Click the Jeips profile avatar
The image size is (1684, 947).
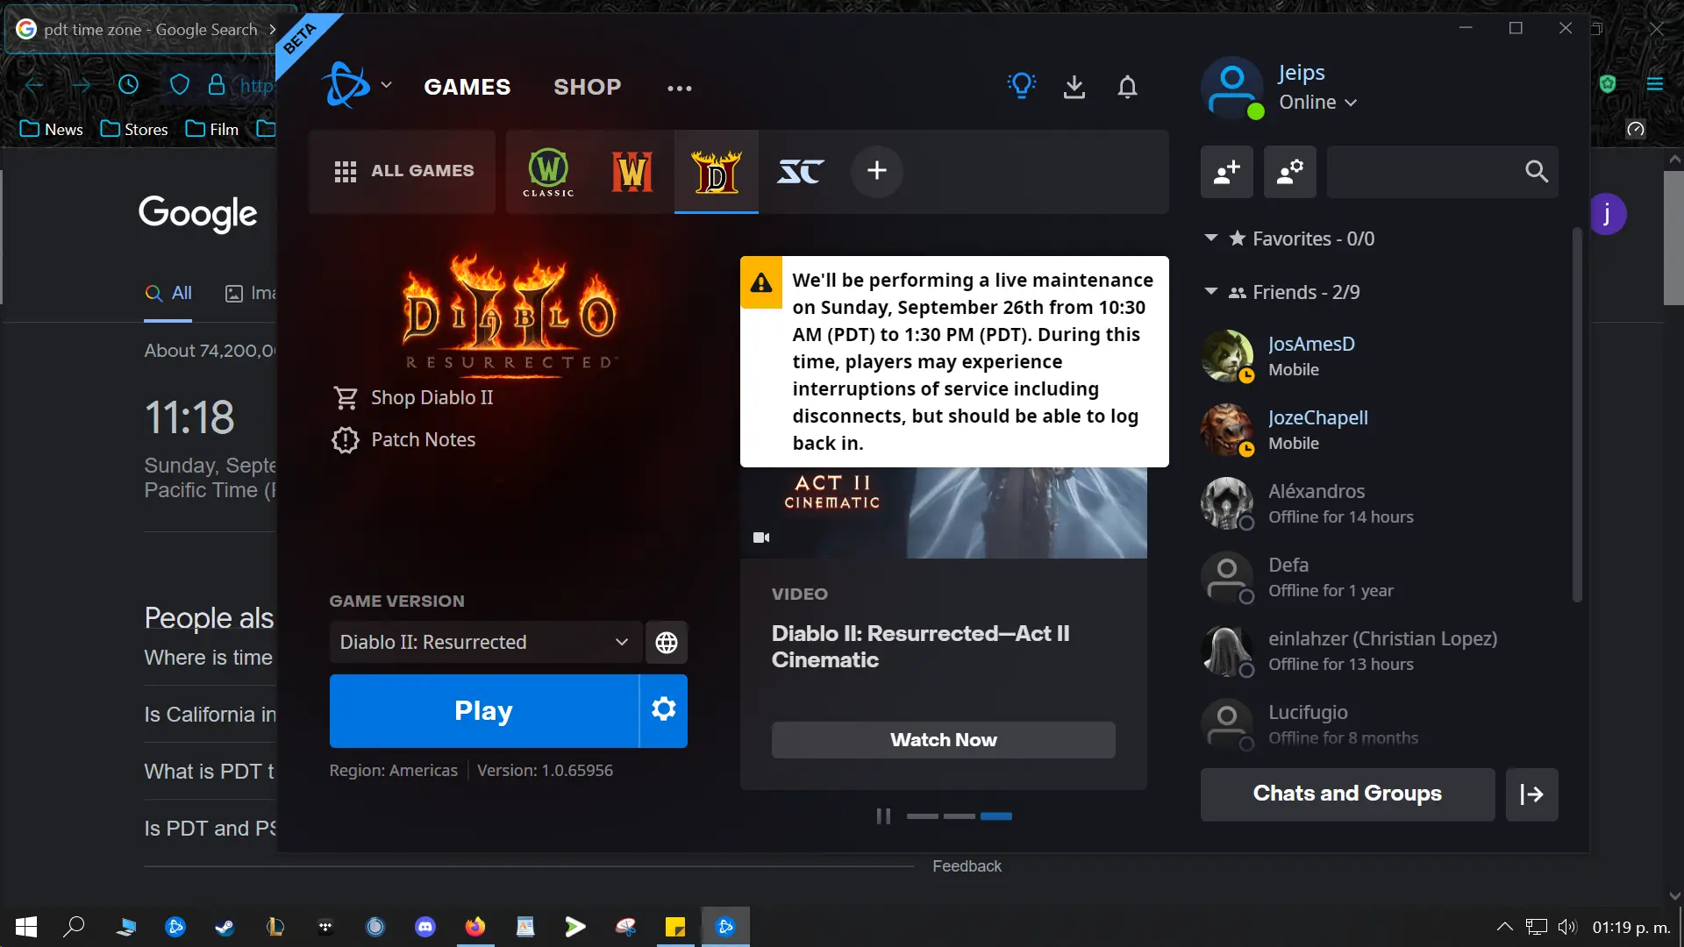pyautogui.click(x=1231, y=88)
